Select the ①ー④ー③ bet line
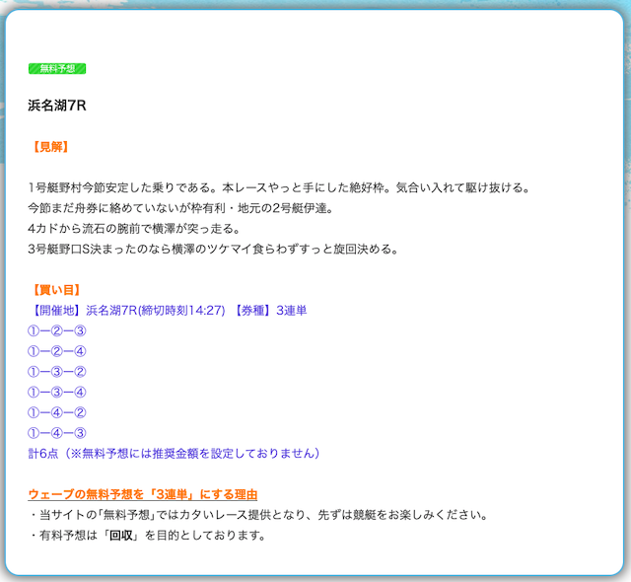The height and width of the screenshot is (582, 631). (x=57, y=433)
